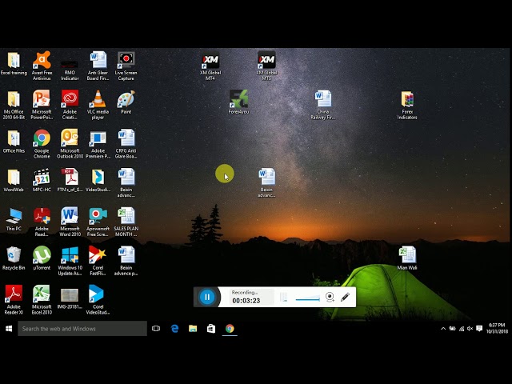
Task: Select the Forex Indicators folder icon
Action: pos(407,100)
